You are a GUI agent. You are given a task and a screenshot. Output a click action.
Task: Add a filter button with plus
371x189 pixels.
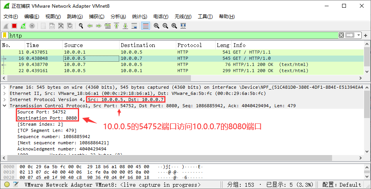[x=366, y=35]
